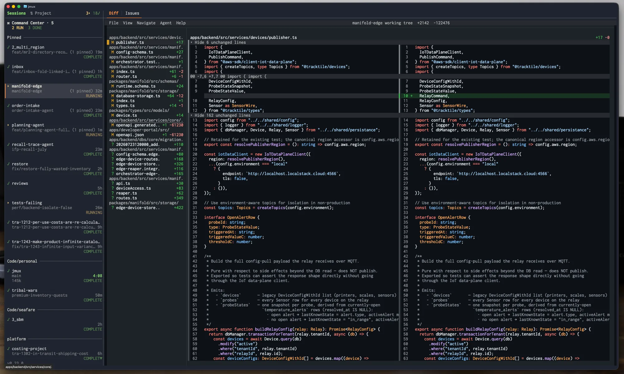Screen dimensions: 624x374
Task: Click the checkmark beside restore session
Action: point(8,164)
